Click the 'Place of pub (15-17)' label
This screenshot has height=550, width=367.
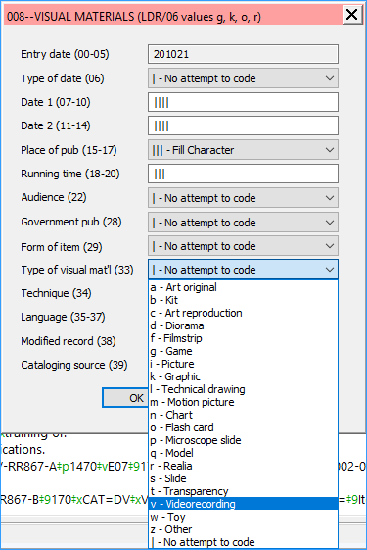[69, 150]
